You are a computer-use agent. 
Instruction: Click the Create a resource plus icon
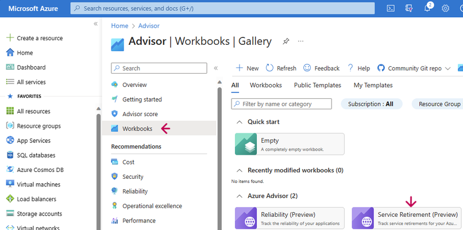[x=10, y=38]
